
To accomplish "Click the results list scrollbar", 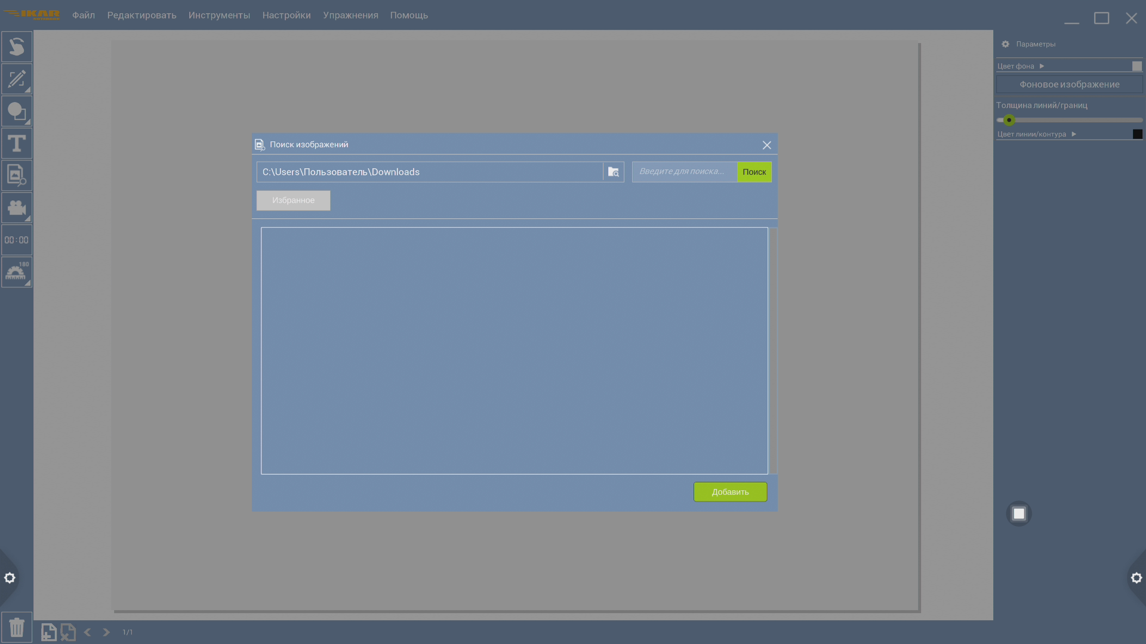I will [x=774, y=351].
